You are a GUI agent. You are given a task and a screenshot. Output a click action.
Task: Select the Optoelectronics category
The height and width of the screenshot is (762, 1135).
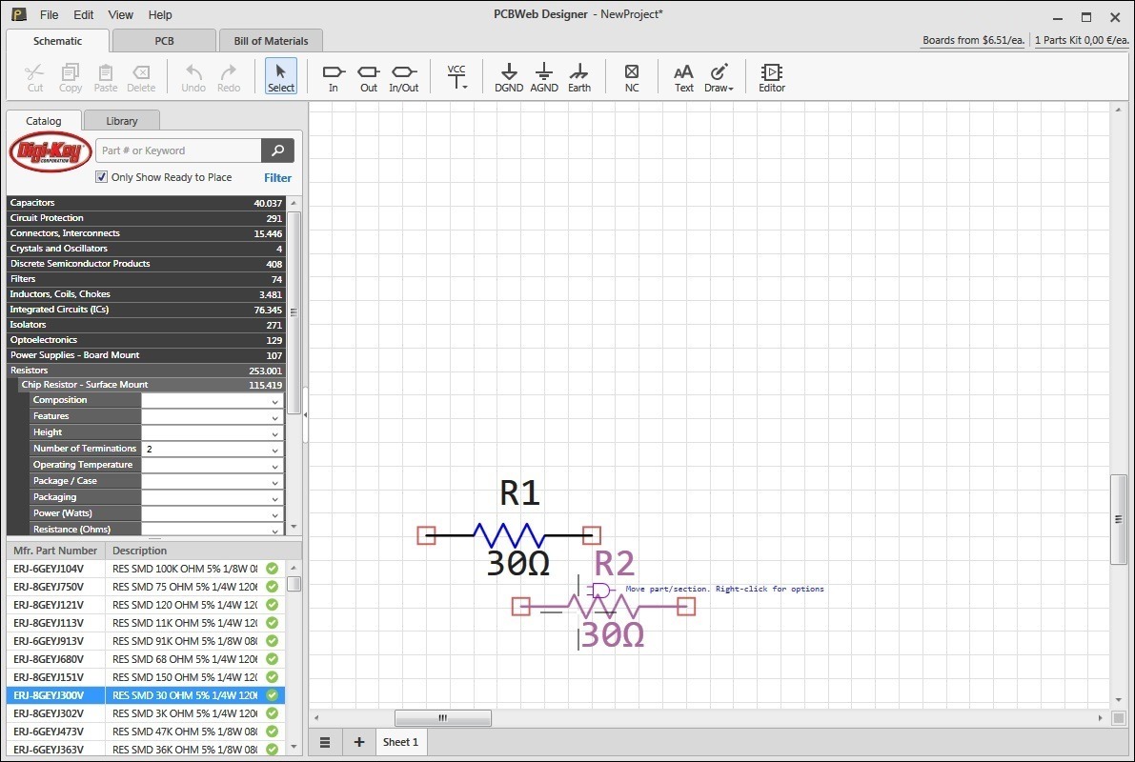[x=146, y=340]
